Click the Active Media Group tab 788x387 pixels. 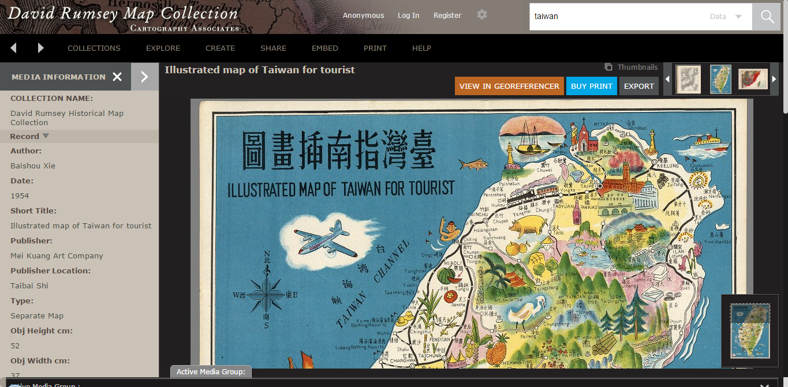211,372
